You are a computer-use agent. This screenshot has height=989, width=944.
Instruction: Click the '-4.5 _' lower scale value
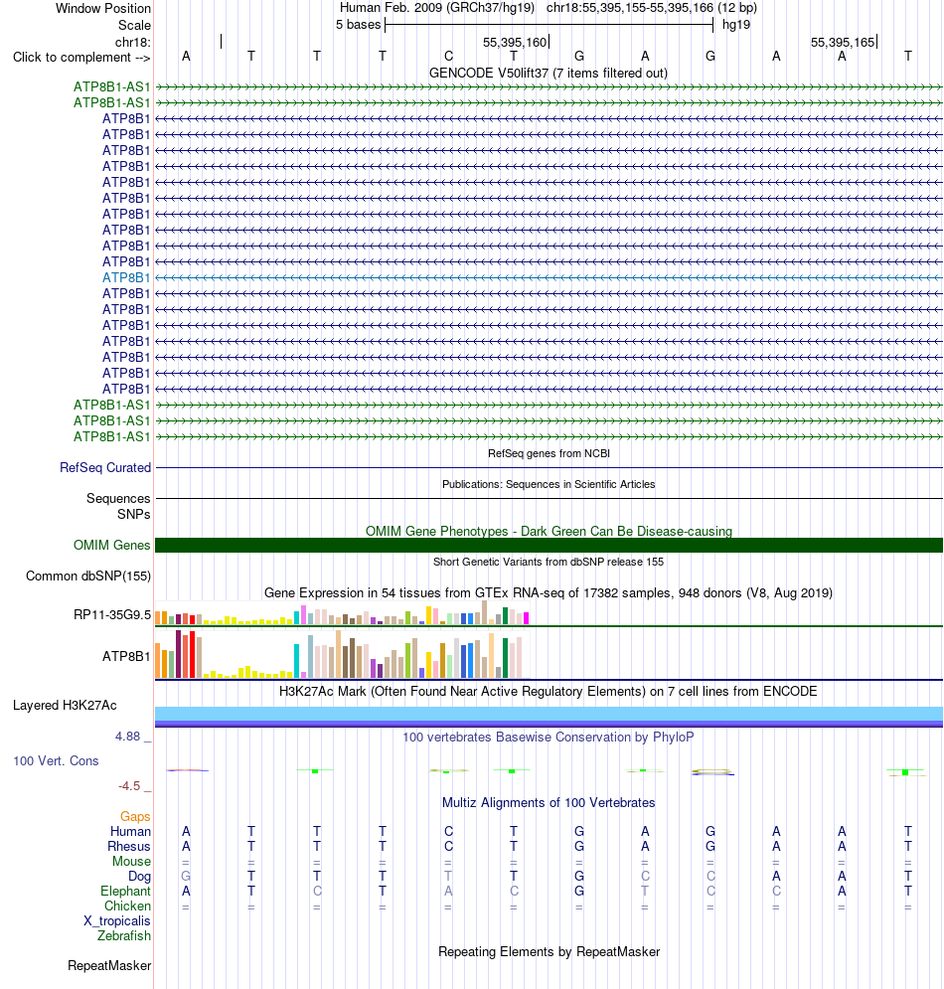tap(135, 786)
